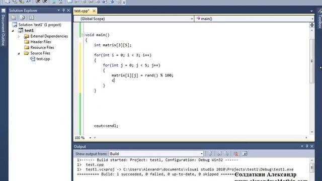The width and height of the screenshot is (322, 181).
Task: Toggle word wrap in Output window
Action: (245, 153)
